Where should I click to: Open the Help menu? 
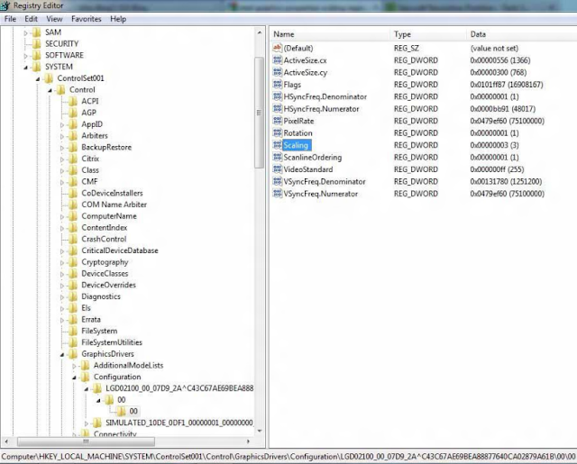pos(118,19)
